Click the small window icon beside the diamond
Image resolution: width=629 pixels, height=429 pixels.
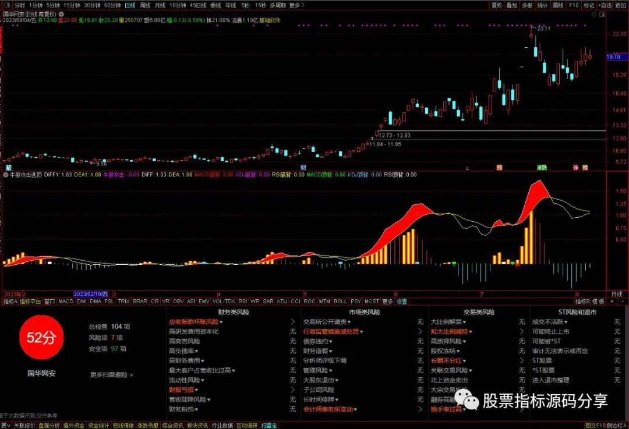[602, 14]
